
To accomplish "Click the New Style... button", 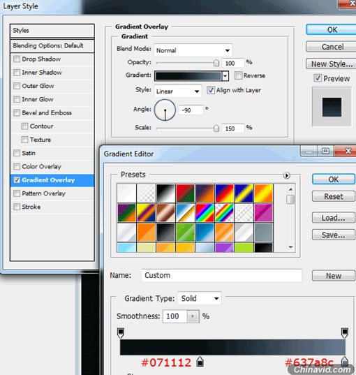I will click(332, 64).
